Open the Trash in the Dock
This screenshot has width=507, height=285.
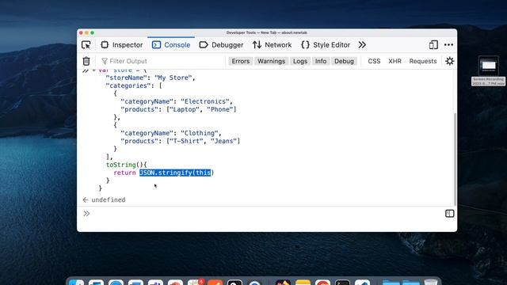(x=431, y=283)
